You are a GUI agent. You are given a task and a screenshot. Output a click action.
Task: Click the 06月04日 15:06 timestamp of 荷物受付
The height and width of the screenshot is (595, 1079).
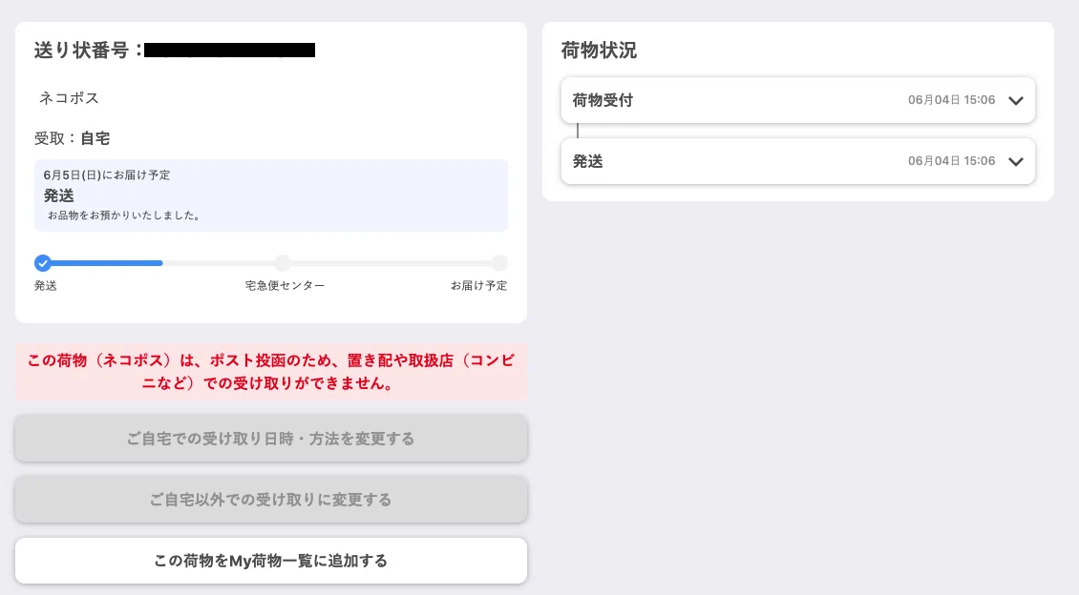tap(951, 100)
